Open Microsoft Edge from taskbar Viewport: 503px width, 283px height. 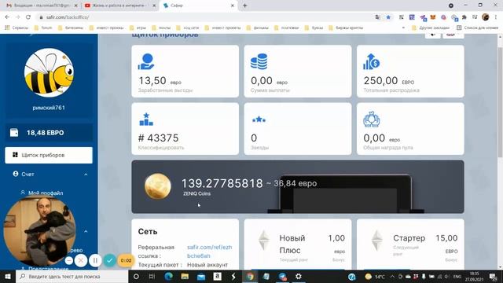click(168, 276)
